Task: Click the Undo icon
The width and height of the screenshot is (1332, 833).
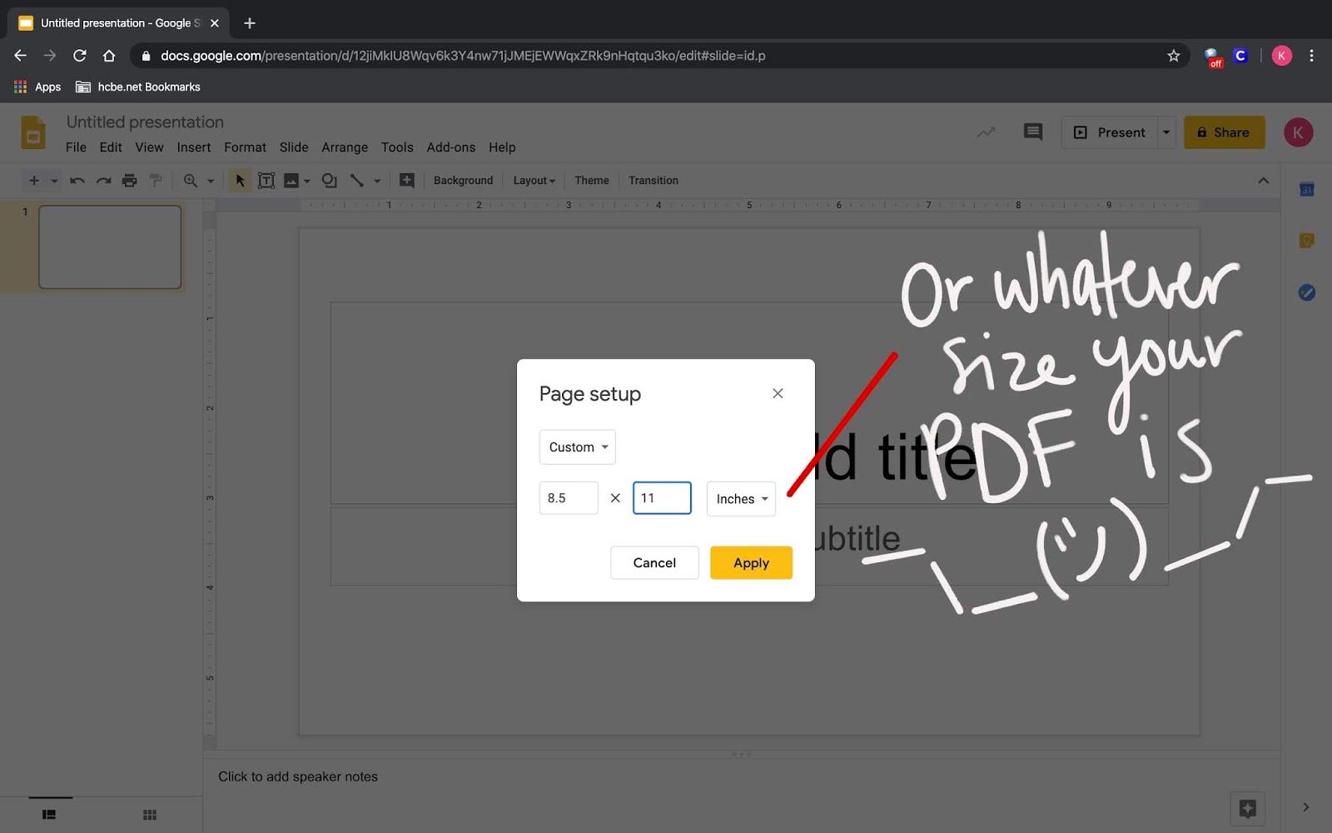Action: pos(77,180)
